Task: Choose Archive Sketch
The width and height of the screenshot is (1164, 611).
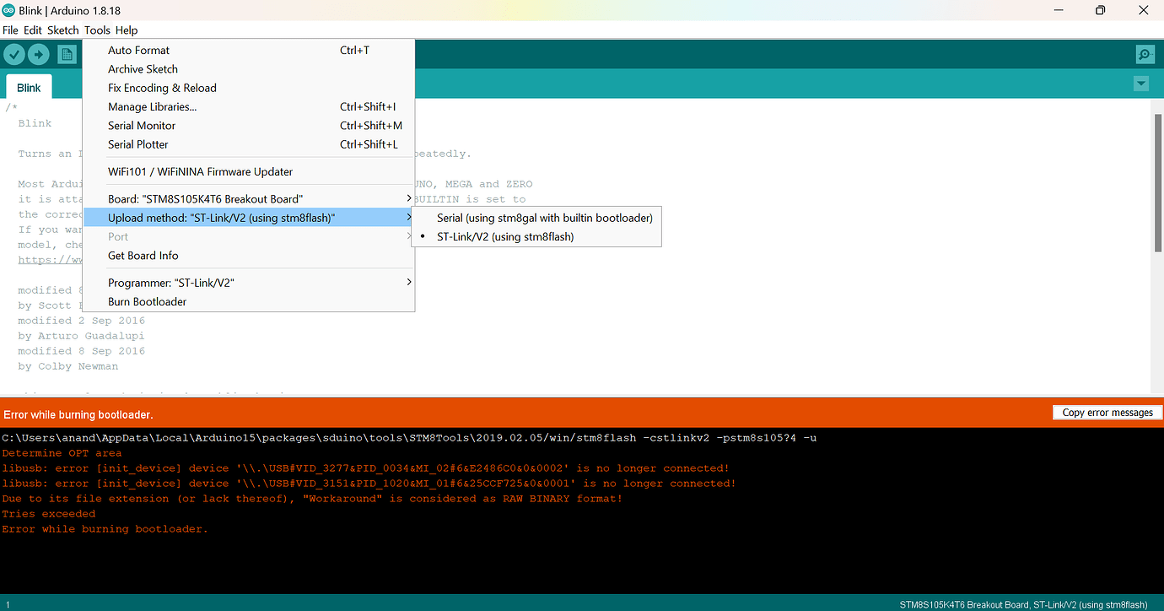Action: pyautogui.click(x=143, y=68)
